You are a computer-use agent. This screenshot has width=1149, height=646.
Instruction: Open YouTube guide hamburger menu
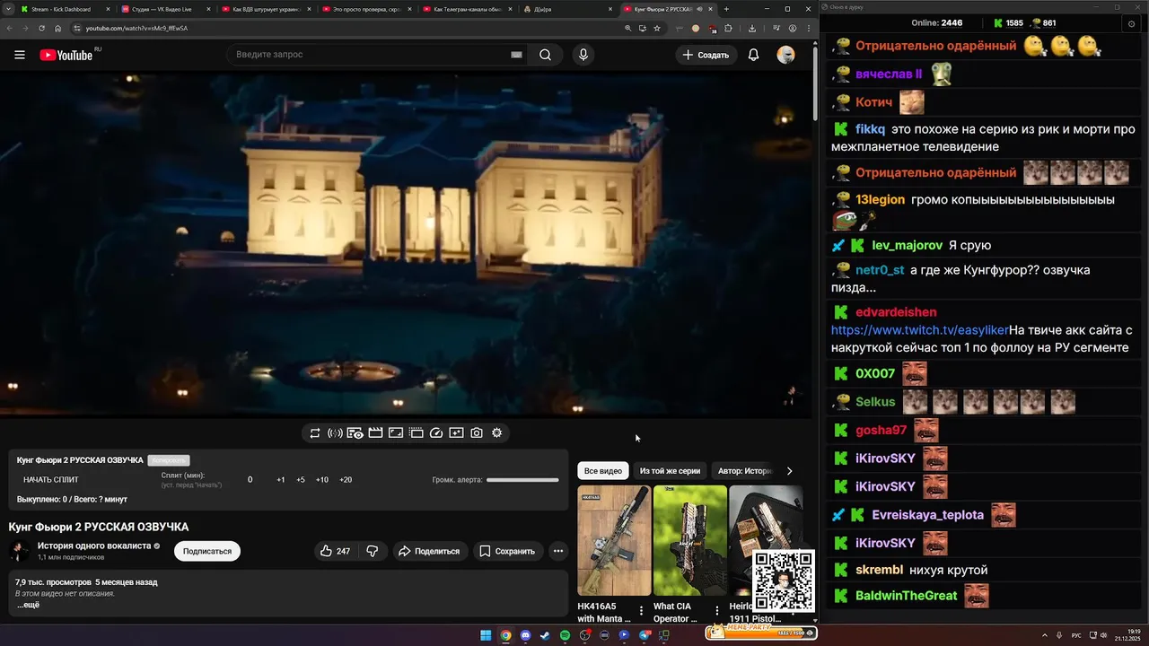click(20, 55)
